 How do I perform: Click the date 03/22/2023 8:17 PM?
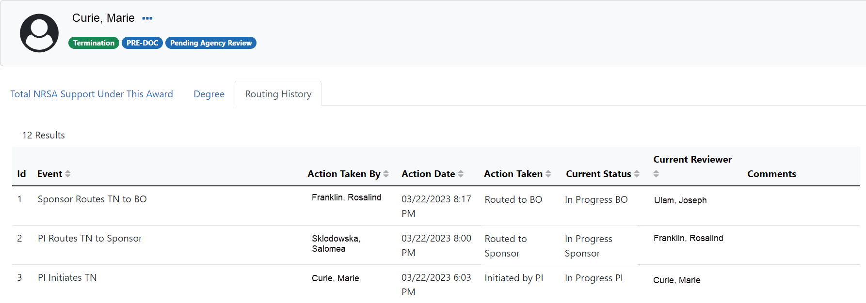click(436, 206)
